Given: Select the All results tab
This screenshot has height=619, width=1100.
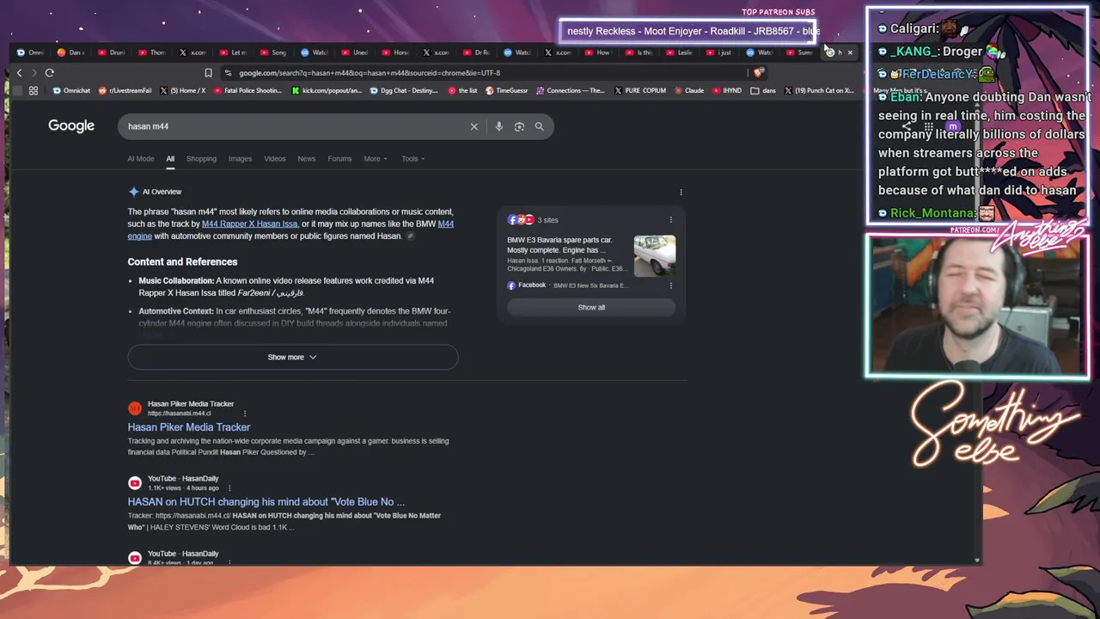Looking at the screenshot, I should [170, 159].
